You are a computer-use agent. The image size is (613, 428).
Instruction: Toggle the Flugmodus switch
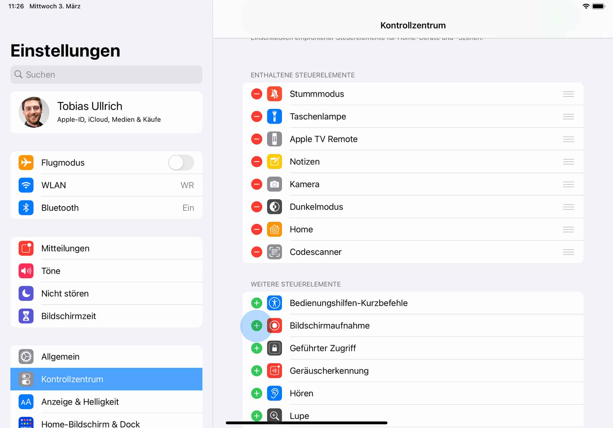(181, 163)
